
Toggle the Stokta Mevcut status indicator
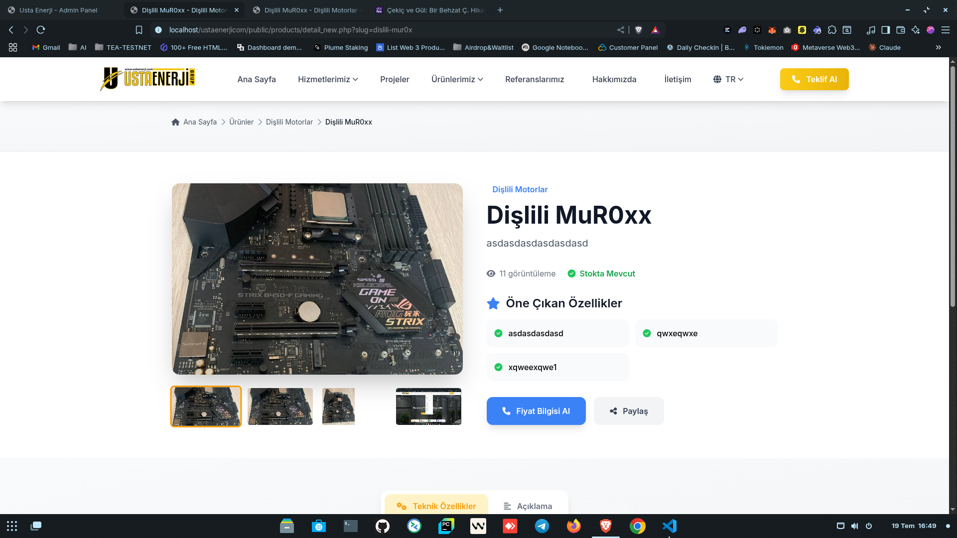tap(601, 273)
